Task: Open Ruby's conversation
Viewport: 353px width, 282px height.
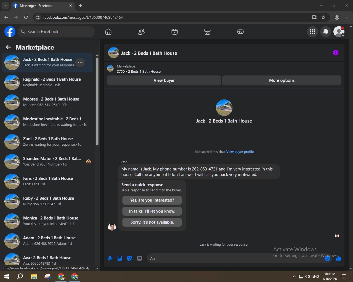Action: coord(47,201)
